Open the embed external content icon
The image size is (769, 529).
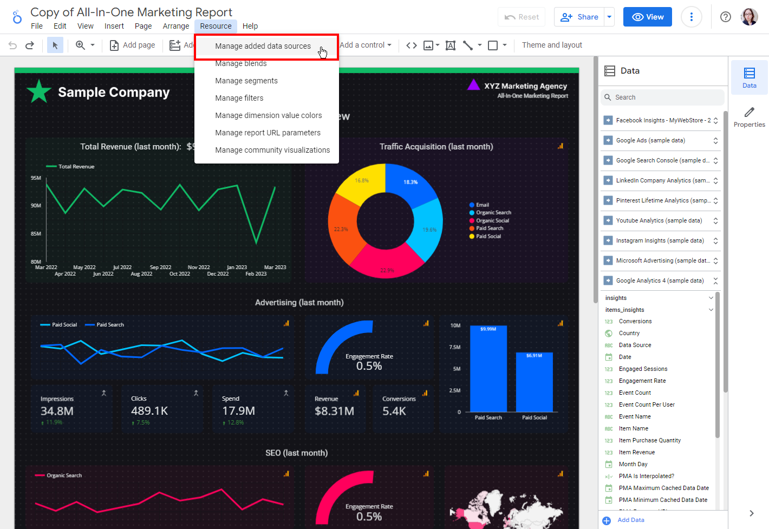tap(411, 45)
